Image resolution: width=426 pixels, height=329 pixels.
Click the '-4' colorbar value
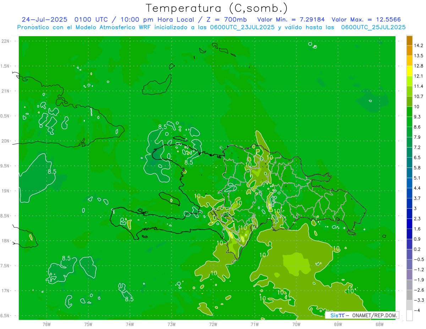417,310
